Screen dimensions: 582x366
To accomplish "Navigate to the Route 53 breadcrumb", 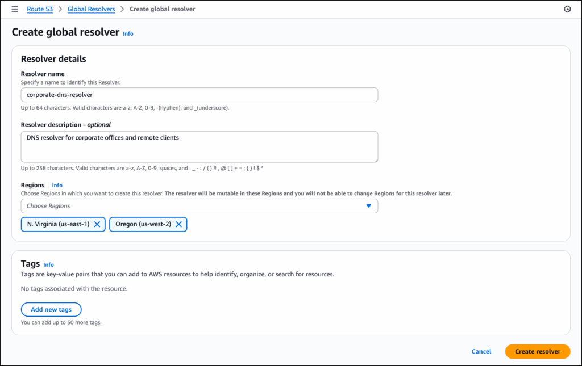I will (x=40, y=9).
